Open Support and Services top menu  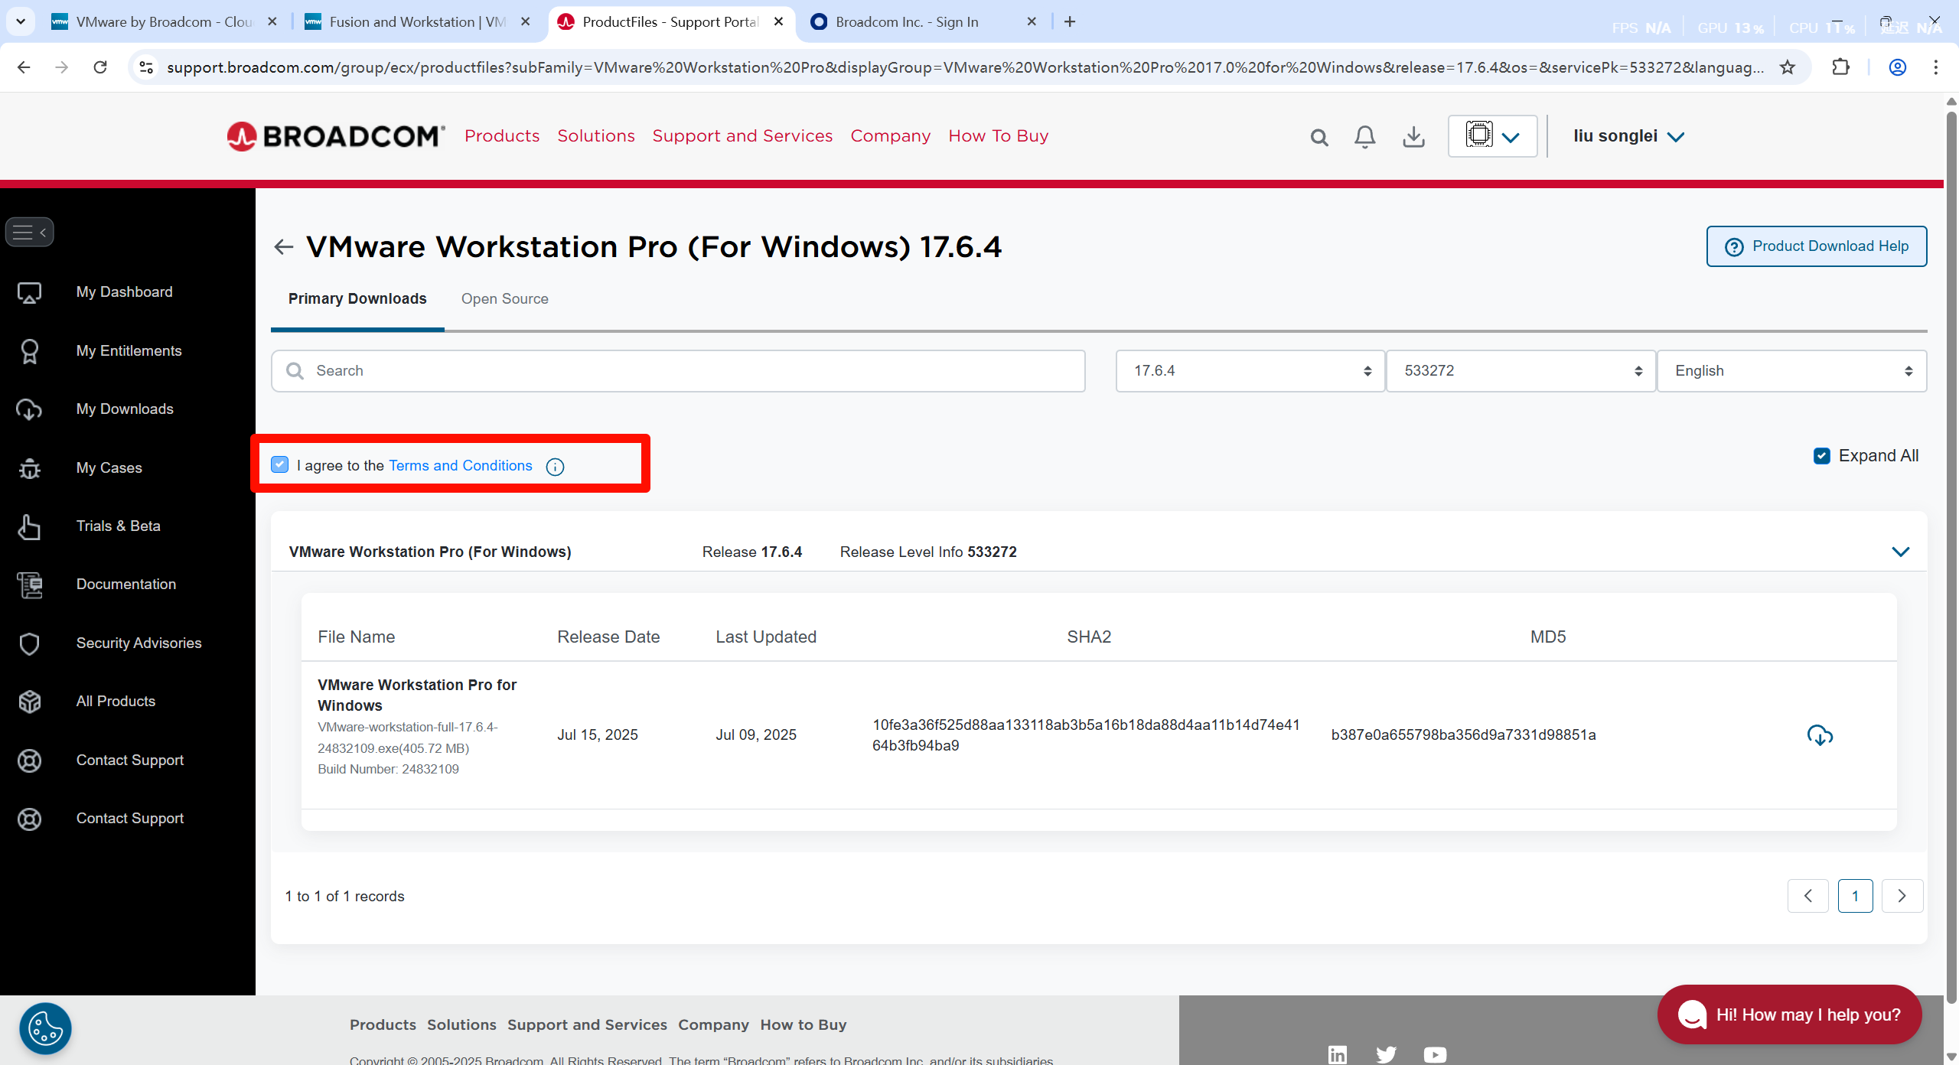point(742,136)
